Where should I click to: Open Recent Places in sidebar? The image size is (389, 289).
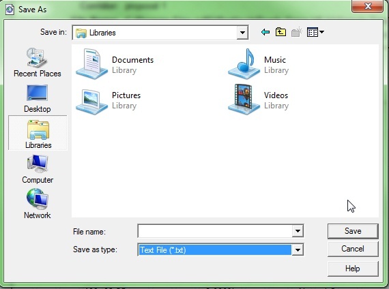[38, 63]
